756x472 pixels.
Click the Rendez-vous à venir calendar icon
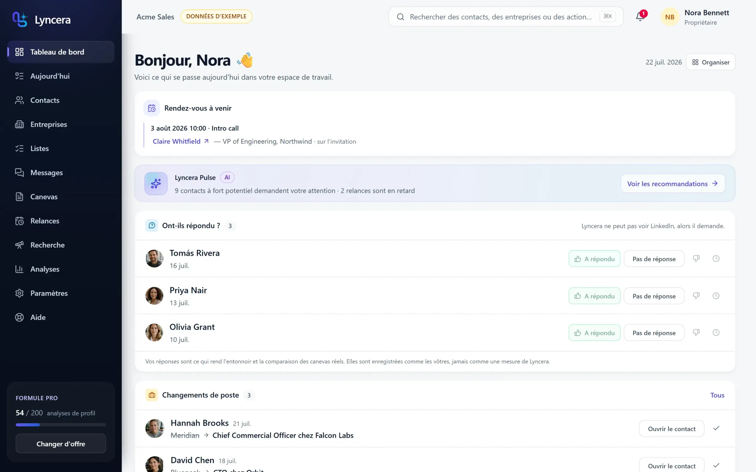(152, 108)
